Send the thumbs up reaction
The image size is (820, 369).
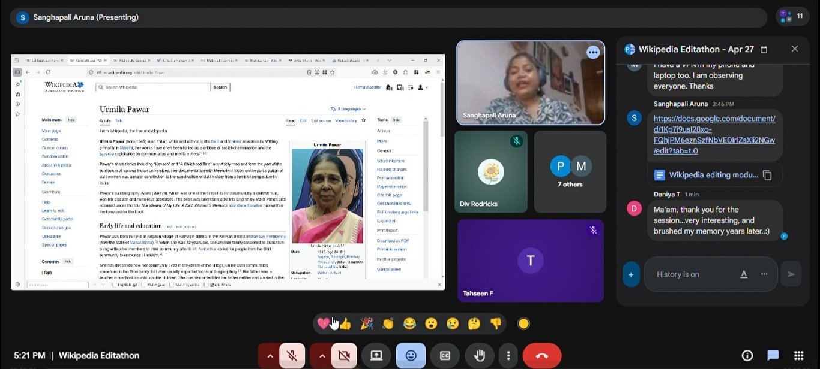click(345, 323)
